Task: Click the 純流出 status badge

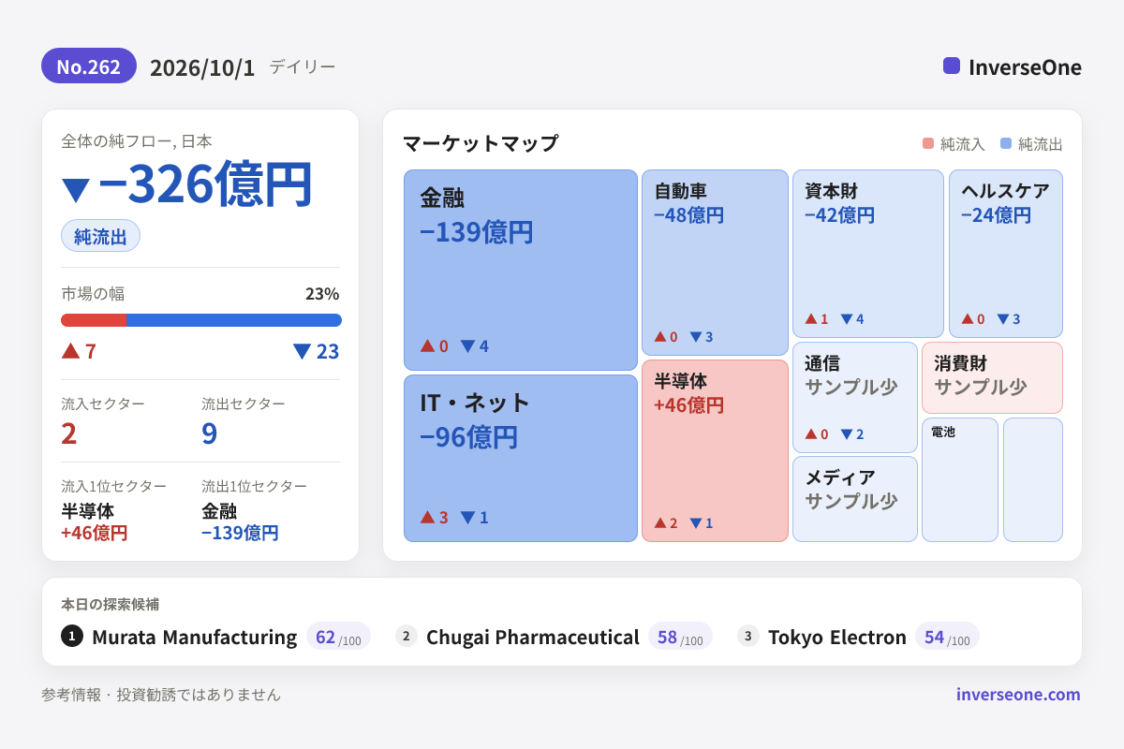Action: click(100, 236)
